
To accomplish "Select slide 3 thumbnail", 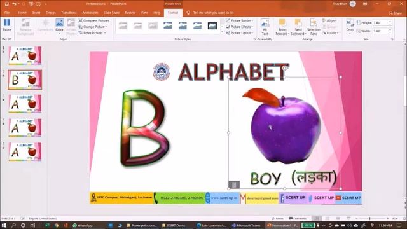I will pyautogui.click(x=25, y=104).
